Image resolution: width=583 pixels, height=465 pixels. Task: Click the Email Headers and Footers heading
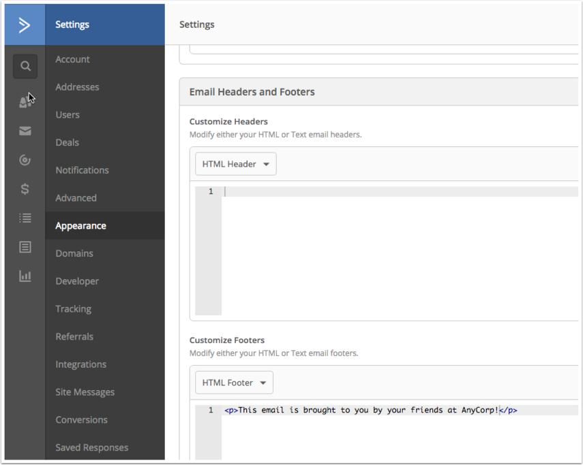click(x=252, y=92)
